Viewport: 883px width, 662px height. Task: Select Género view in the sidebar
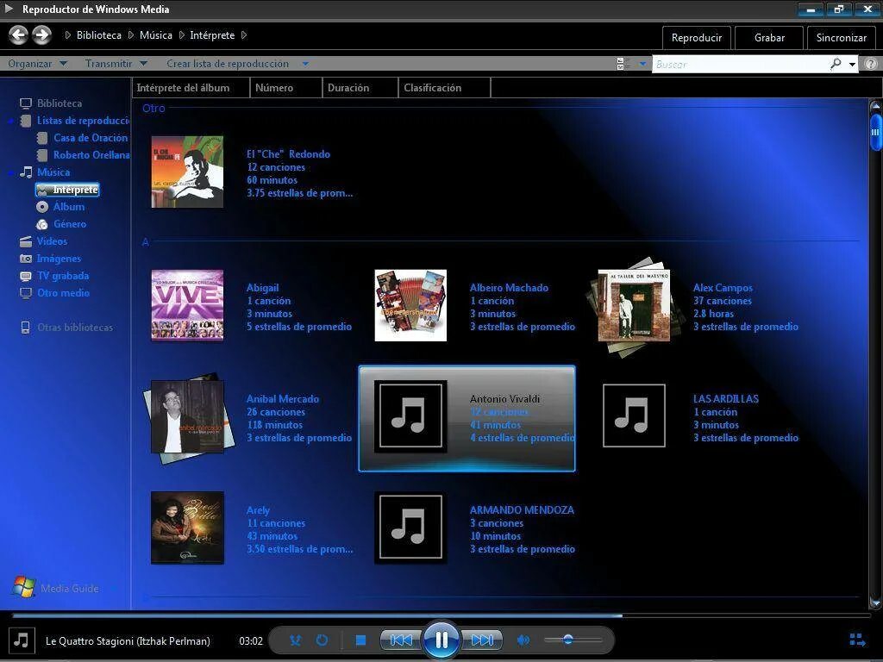point(69,224)
